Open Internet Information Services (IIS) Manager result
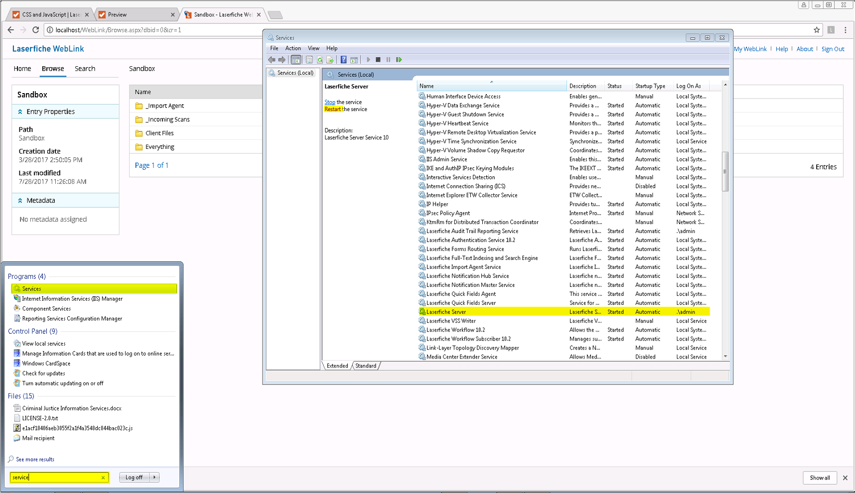This screenshot has height=493, width=855. pos(72,299)
